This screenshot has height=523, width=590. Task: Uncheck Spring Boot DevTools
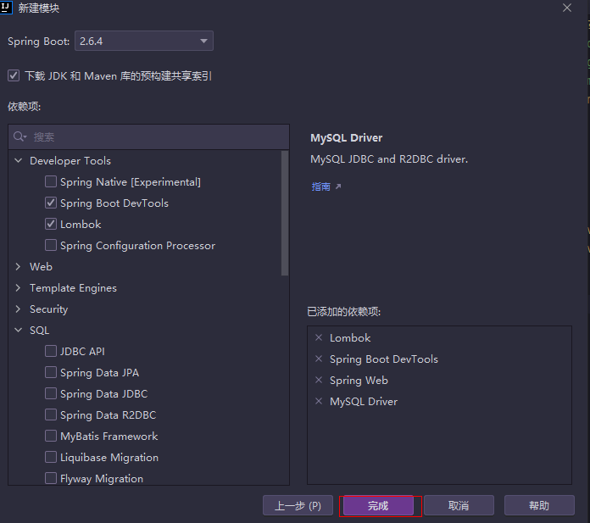pos(51,203)
